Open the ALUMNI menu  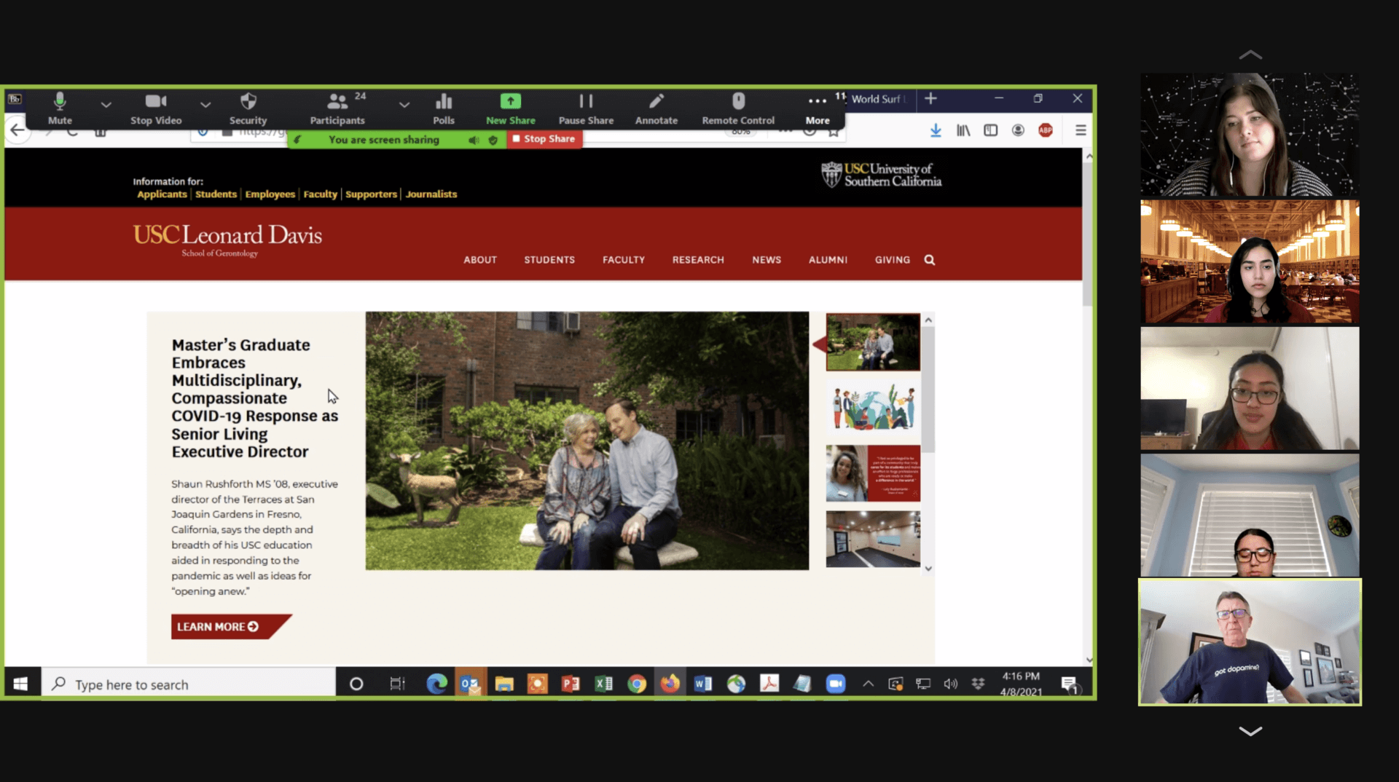(x=828, y=260)
